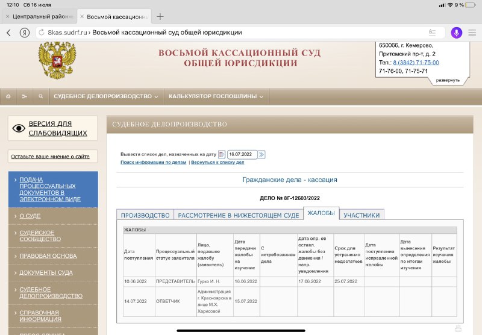This screenshot has height=335, width=482.
Task: Switch to the Центральный районный tab
Action: coord(42,17)
